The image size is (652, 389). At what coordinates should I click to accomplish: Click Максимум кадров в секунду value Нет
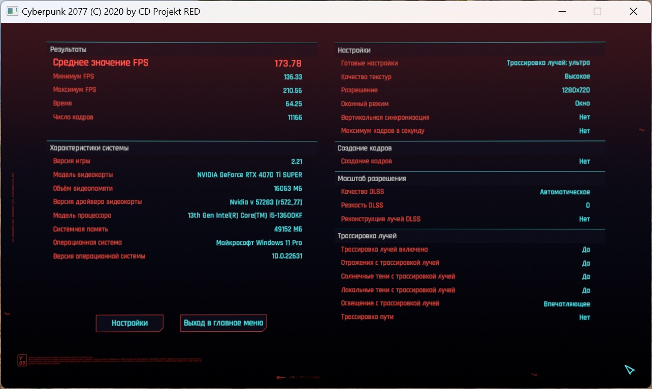[584, 131]
